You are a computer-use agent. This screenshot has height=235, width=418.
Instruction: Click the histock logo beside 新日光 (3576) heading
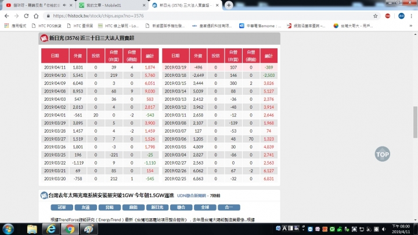pyautogui.click(x=44, y=38)
